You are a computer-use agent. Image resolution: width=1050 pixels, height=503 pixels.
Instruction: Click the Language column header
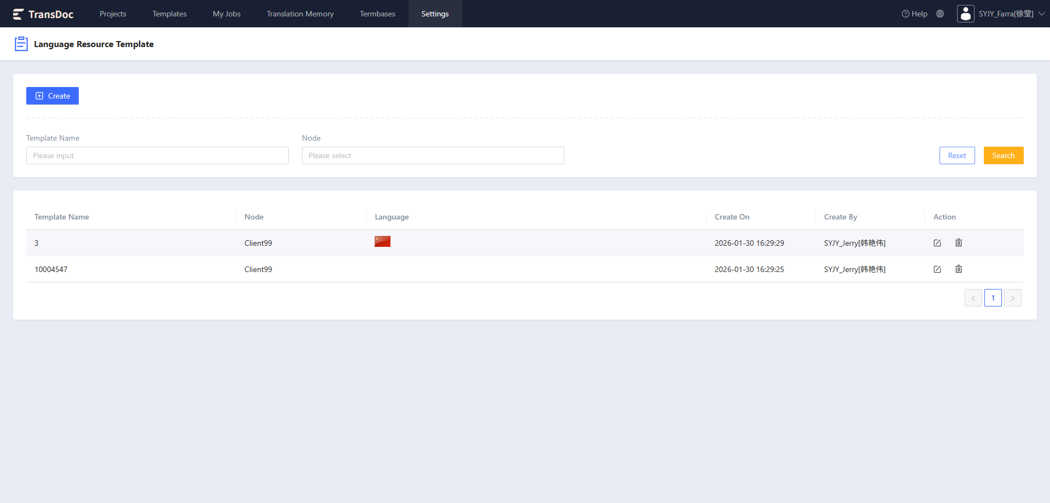coord(392,217)
